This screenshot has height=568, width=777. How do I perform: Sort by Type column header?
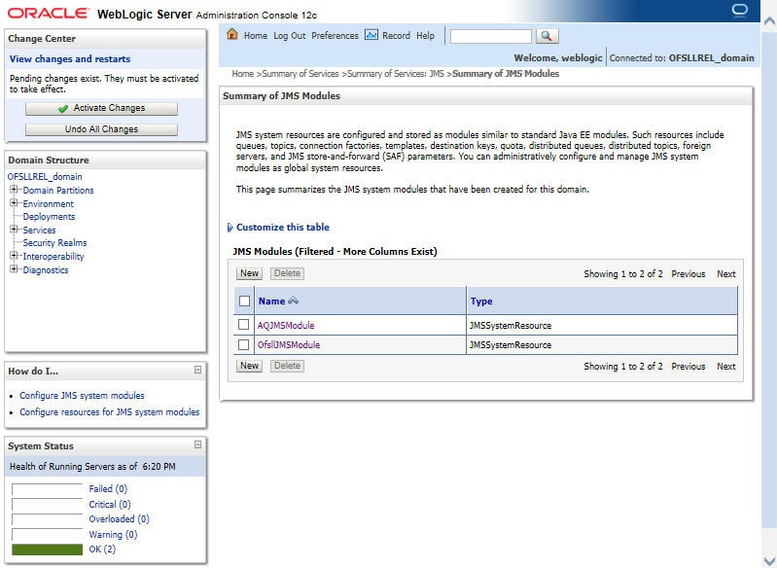click(481, 302)
